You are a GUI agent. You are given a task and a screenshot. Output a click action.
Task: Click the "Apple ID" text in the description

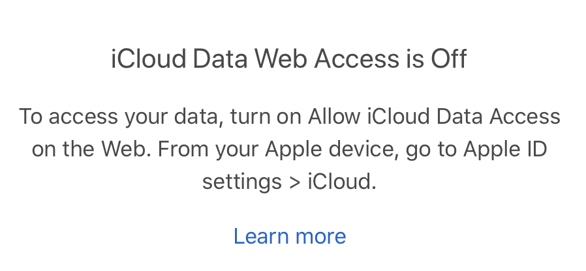505,149
